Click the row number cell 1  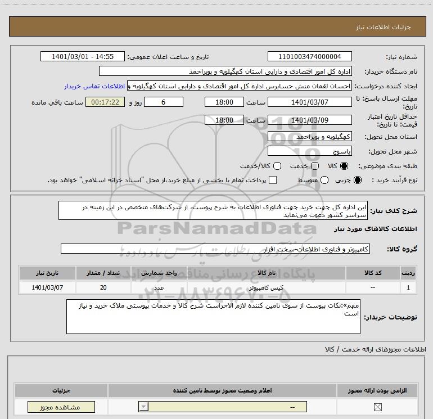[x=408, y=287]
